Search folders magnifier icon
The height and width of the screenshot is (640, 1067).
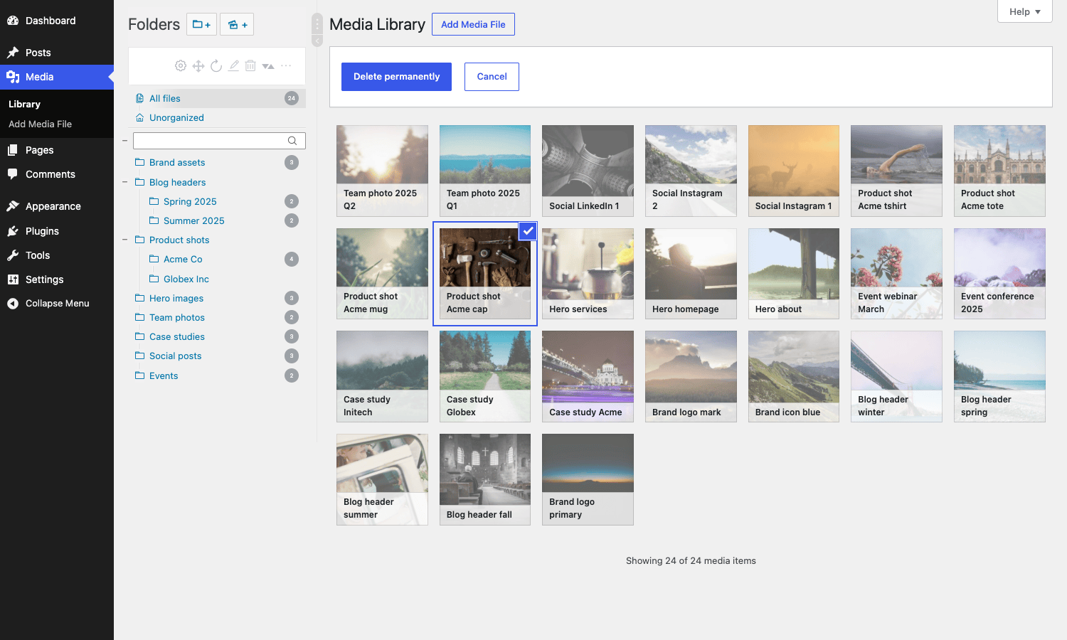click(292, 140)
